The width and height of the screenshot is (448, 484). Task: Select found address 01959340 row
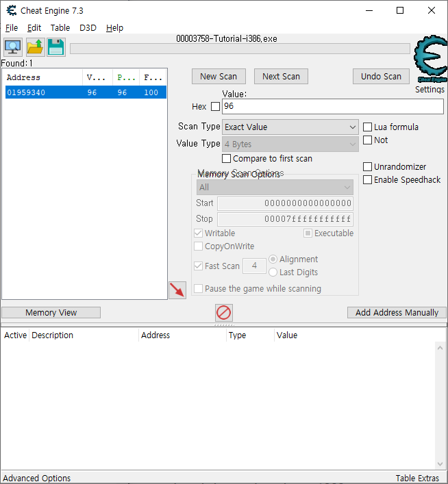click(x=86, y=92)
